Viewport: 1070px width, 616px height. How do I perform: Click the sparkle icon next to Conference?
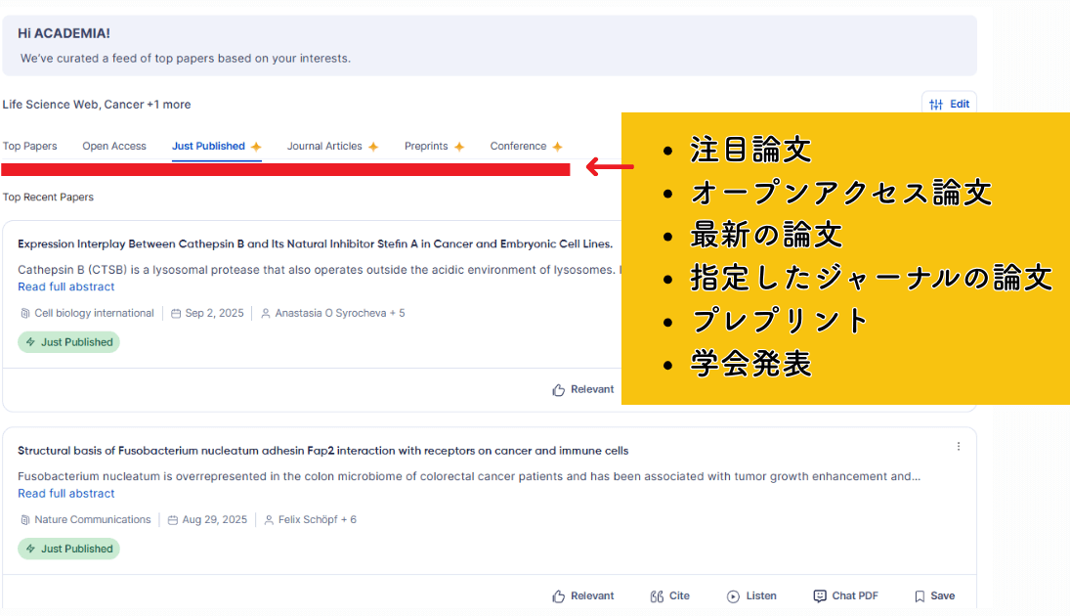pos(558,147)
